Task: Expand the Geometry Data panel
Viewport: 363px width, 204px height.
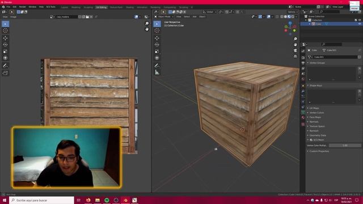Action: click(x=318, y=135)
